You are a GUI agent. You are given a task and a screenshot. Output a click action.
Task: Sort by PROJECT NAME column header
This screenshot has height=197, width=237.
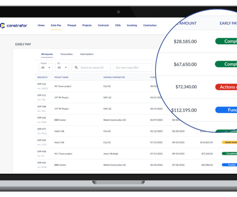pyautogui.click(x=61, y=77)
